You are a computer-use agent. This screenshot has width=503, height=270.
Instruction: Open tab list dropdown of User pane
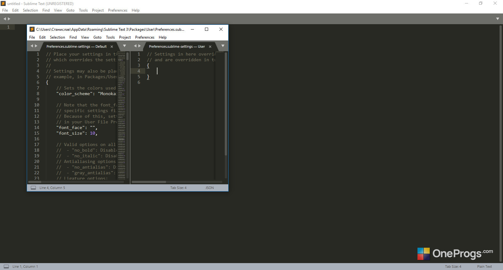point(223,46)
